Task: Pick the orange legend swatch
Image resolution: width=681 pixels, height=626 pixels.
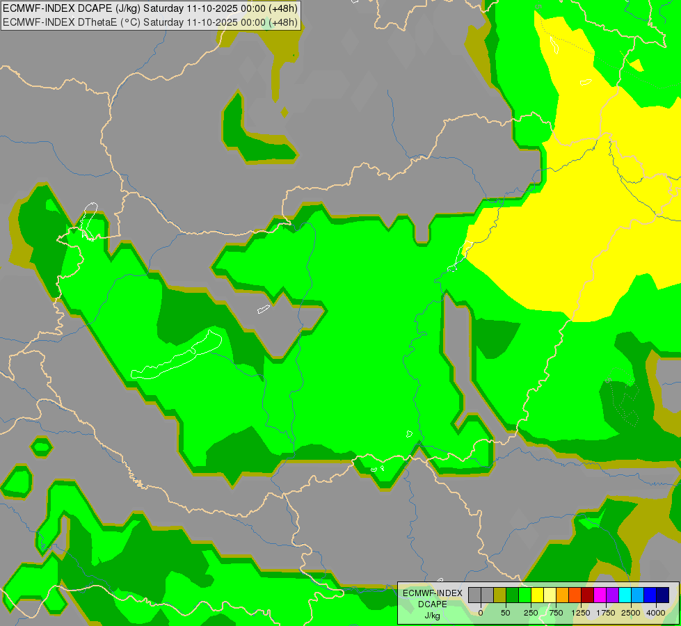Action: (x=562, y=595)
